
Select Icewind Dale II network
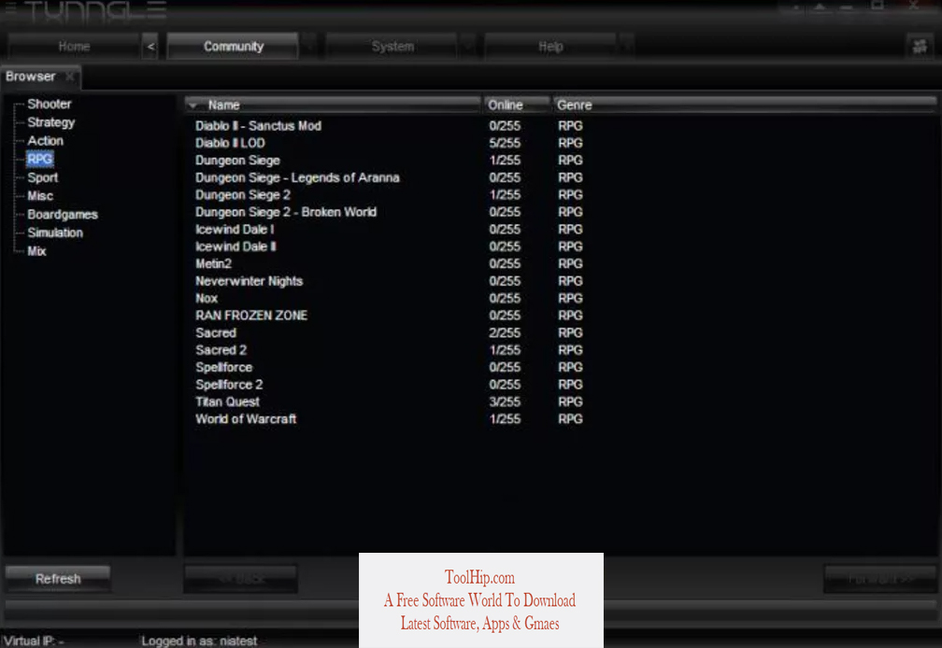[236, 247]
